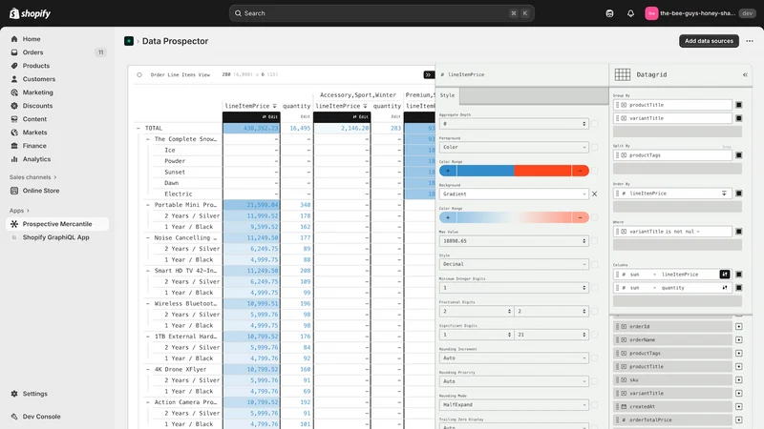Open the notifications bell icon
Viewport: 764px width, 429px height.
point(630,13)
